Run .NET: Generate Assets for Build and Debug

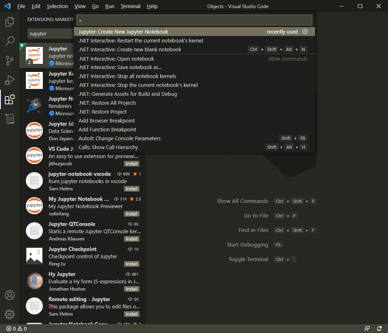(x=194, y=94)
